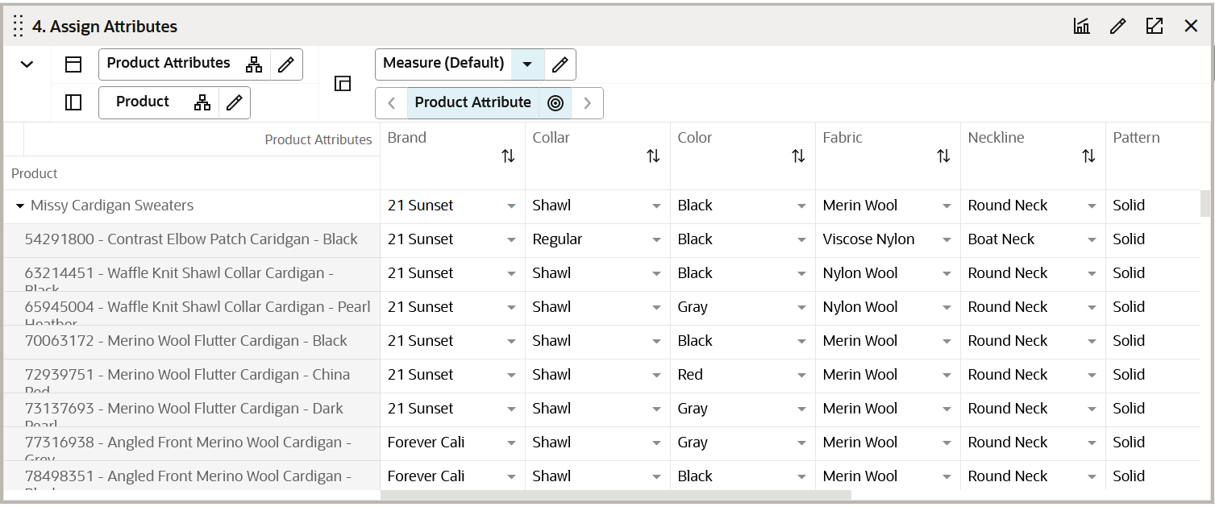This screenshot has width=1215, height=507.
Task: Select the Product Attribute page tab
Action: 472,103
